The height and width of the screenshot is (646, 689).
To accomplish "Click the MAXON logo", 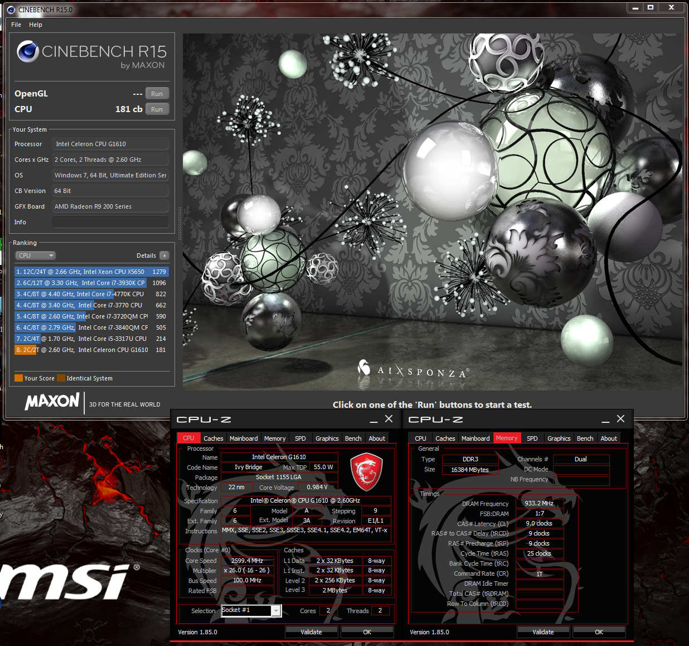I will pos(52,402).
